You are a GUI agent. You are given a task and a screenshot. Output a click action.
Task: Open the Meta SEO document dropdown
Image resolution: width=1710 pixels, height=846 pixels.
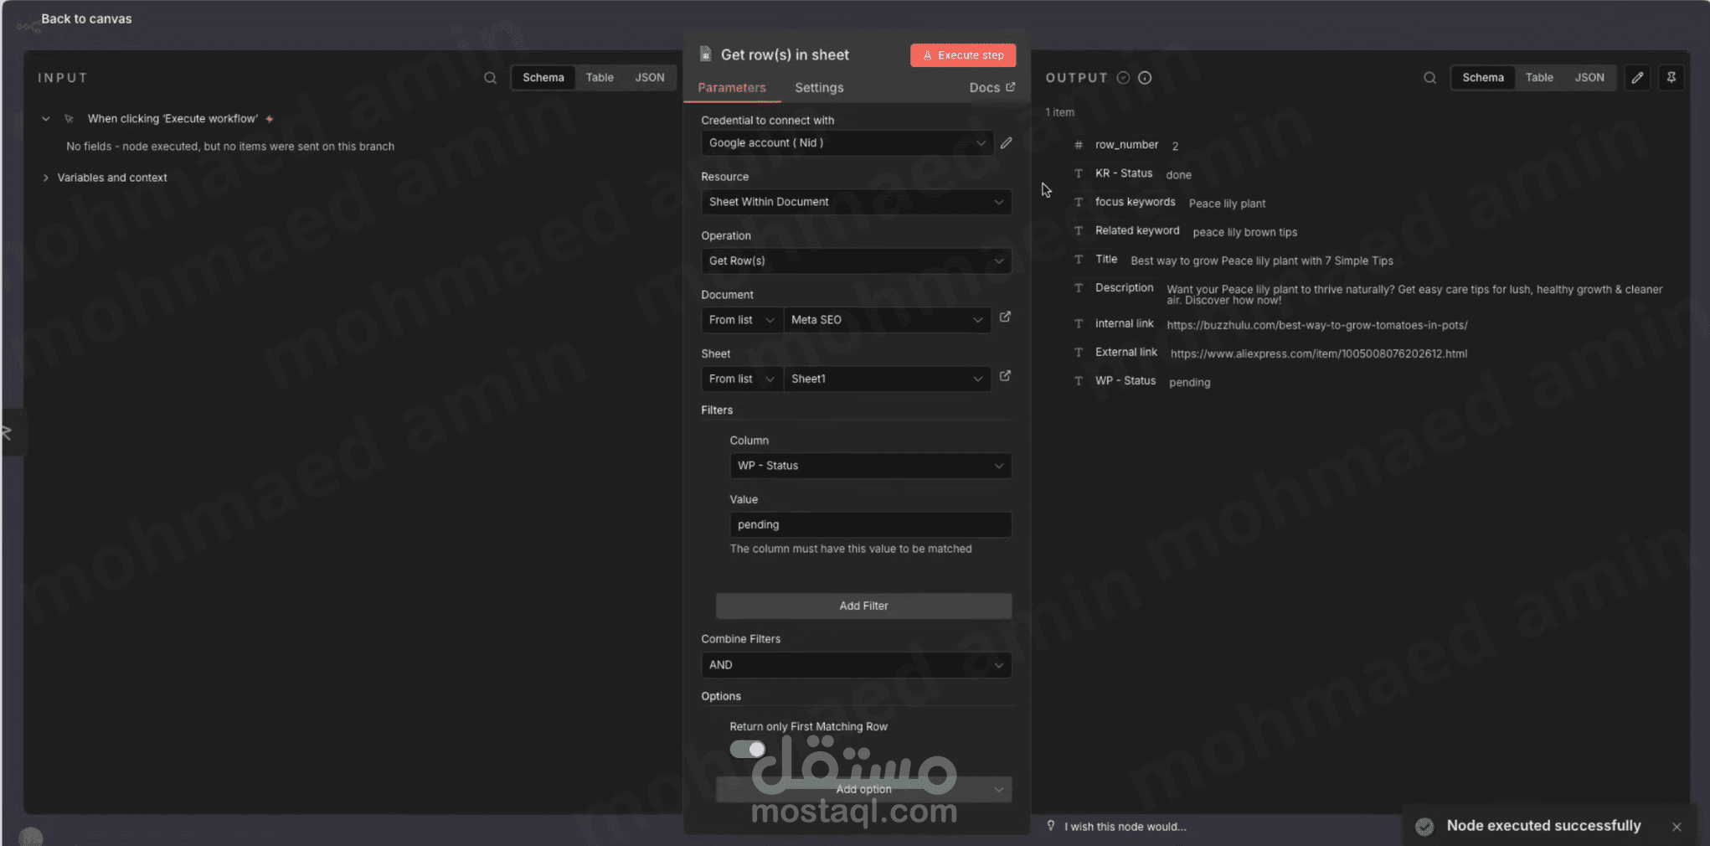point(887,320)
